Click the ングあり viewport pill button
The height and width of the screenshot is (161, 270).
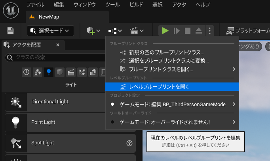(x=250, y=46)
